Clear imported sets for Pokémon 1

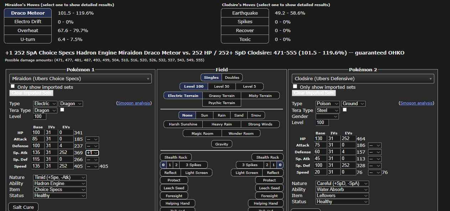[x=31, y=93]
